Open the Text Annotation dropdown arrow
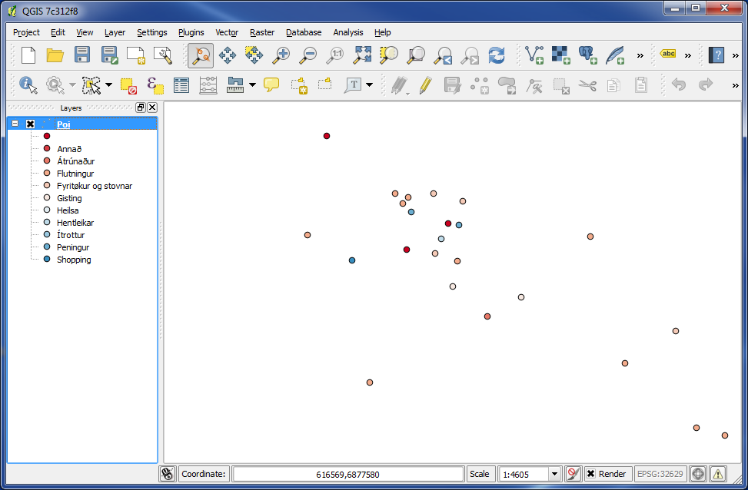 tap(369, 85)
